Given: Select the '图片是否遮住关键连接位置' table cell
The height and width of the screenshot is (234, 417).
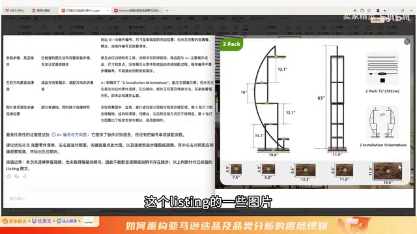Looking at the screenshot, I should [20, 110].
